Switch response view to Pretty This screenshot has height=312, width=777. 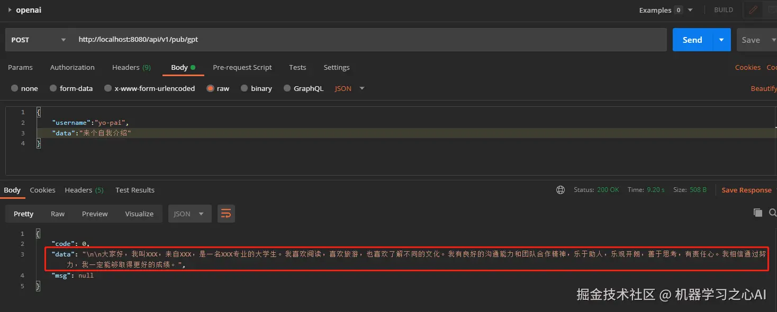(x=23, y=214)
